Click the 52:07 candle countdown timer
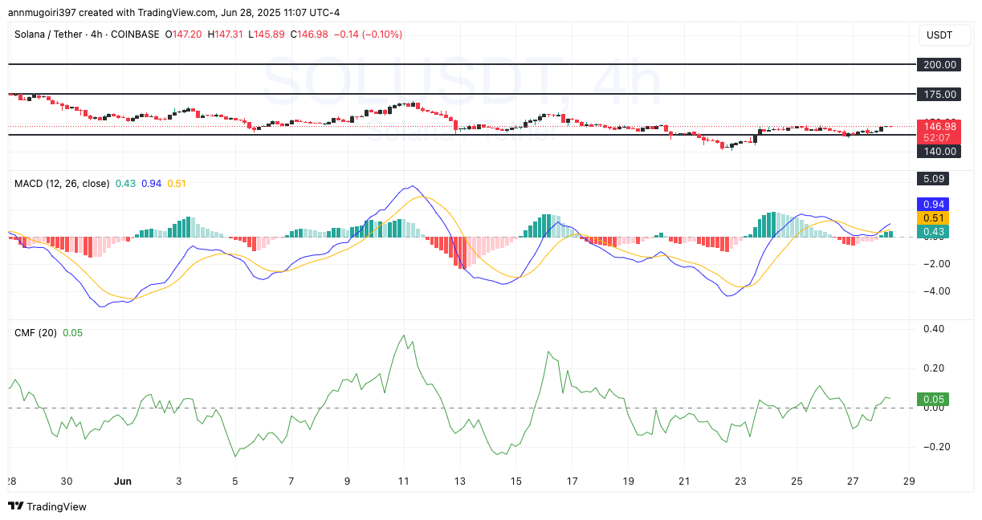The height and width of the screenshot is (520, 982). click(x=939, y=138)
